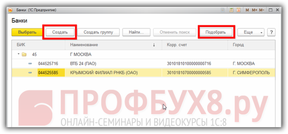Click the yellow Выбрать button

[x=27, y=32]
